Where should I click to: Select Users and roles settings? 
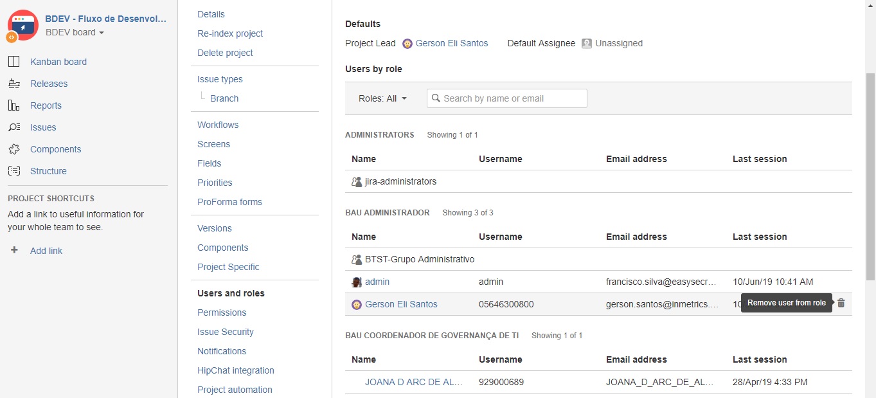coord(231,293)
